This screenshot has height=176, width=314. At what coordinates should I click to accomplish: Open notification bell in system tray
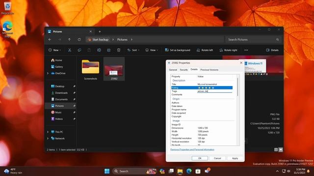pyautogui.click(x=309, y=171)
